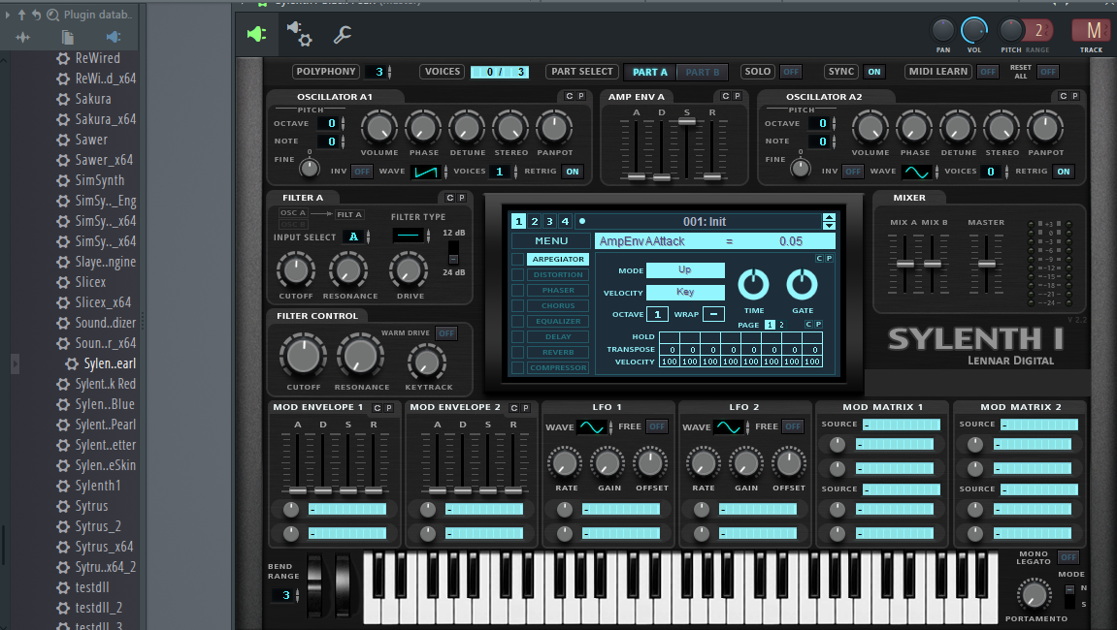Image resolution: width=1117 pixels, height=630 pixels.
Task: Open the arpeggiator VELOCITY Key dropdown
Action: pyautogui.click(x=684, y=292)
